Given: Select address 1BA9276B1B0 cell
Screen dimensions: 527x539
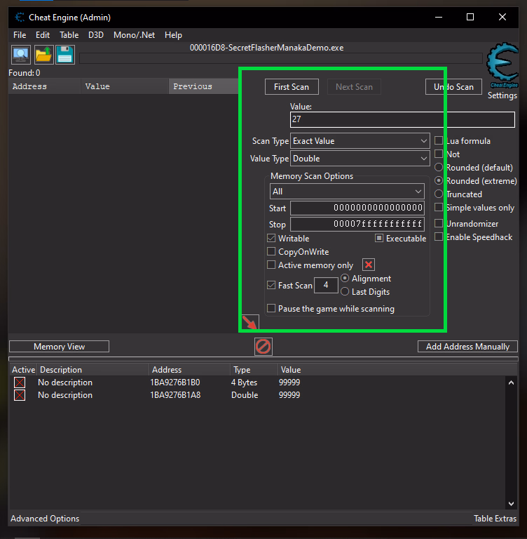Looking at the screenshot, I should click(175, 382).
